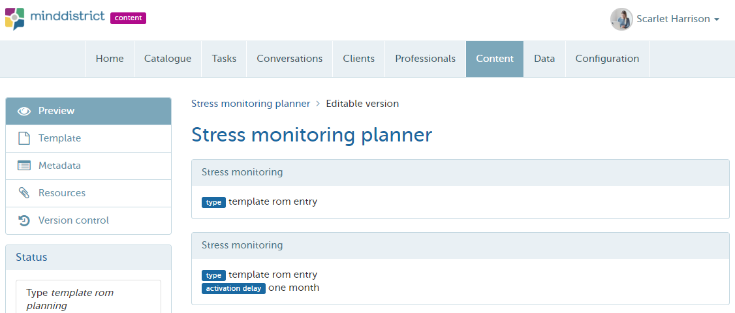This screenshot has width=735, height=313.
Task: Click the Stress monitoring planner page heading
Action: [x=312, y=135]
